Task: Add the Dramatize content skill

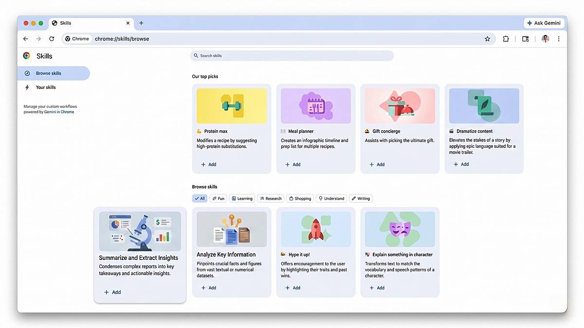Action: coord(461,164)
